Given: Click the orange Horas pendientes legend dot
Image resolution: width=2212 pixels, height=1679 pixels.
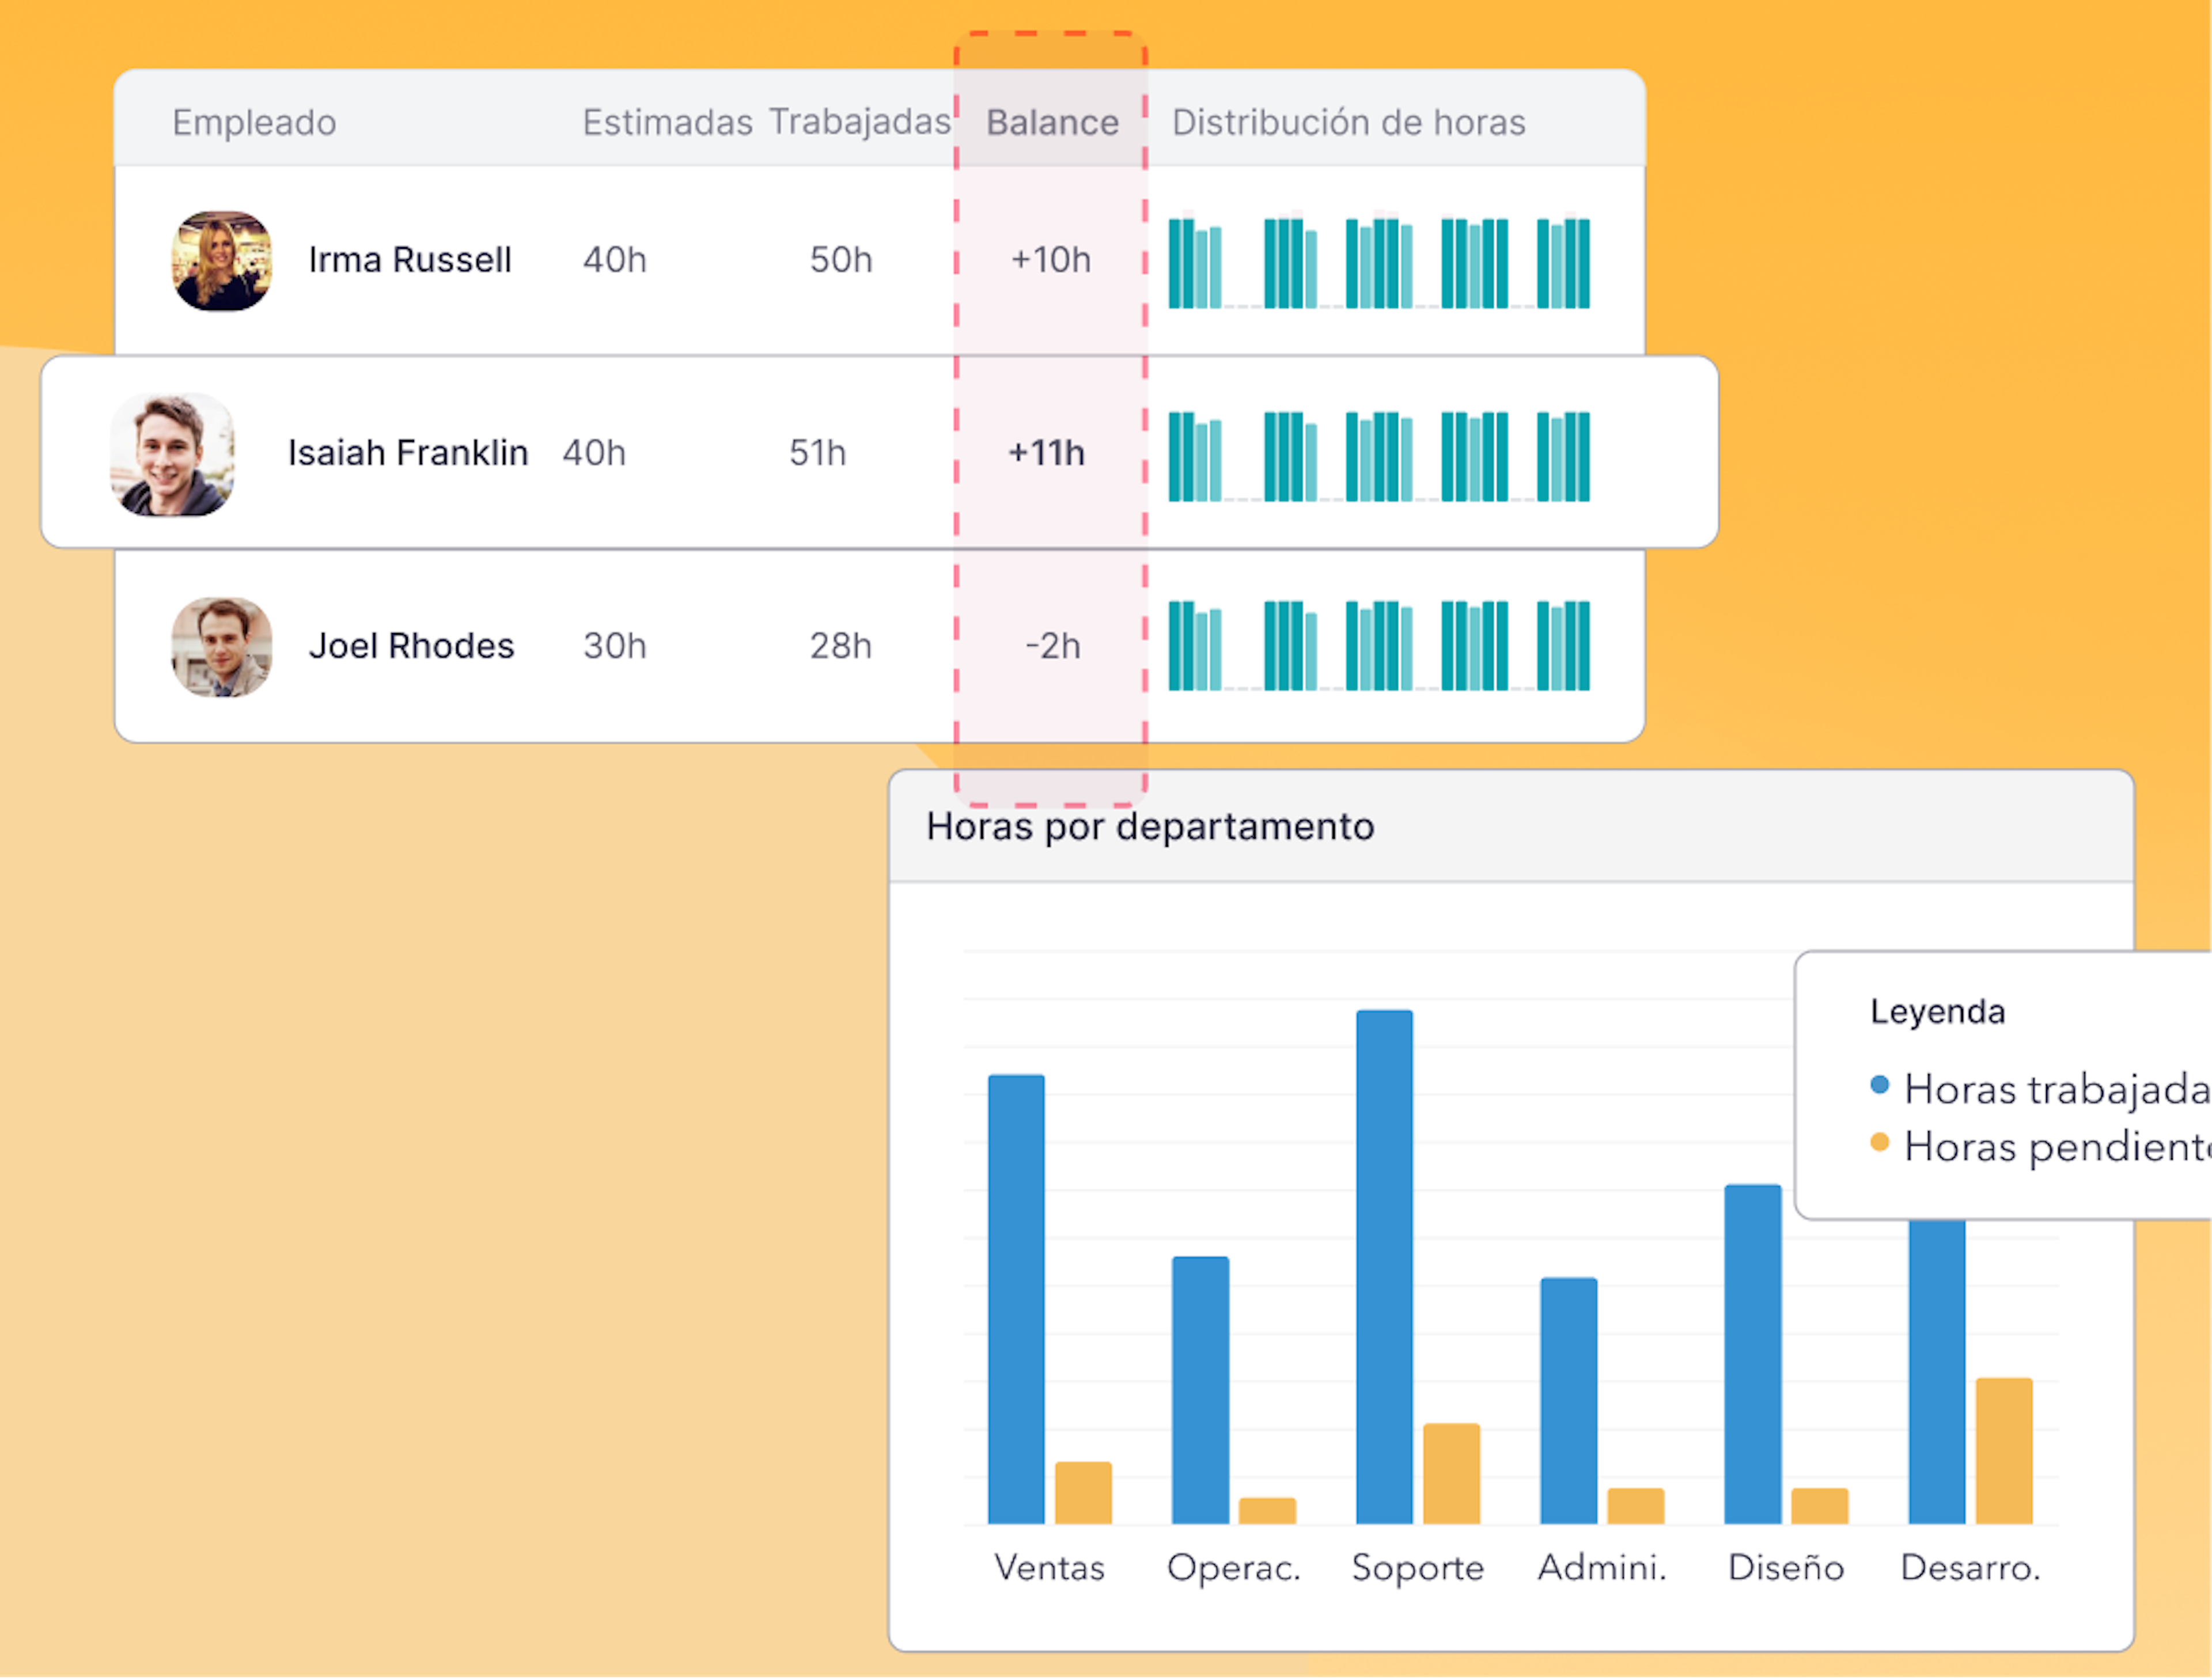Looking at the screenshot, I should tap(1879, 1142).
